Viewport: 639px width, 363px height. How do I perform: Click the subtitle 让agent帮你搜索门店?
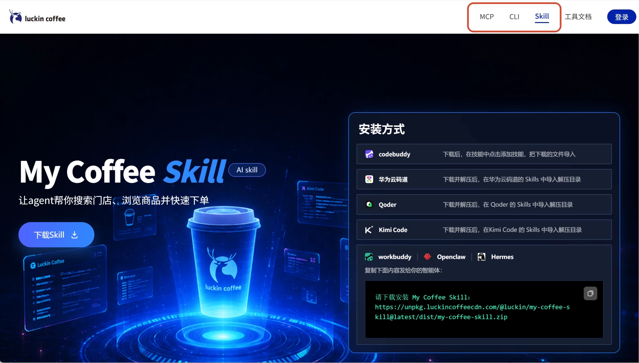(65, 200)
